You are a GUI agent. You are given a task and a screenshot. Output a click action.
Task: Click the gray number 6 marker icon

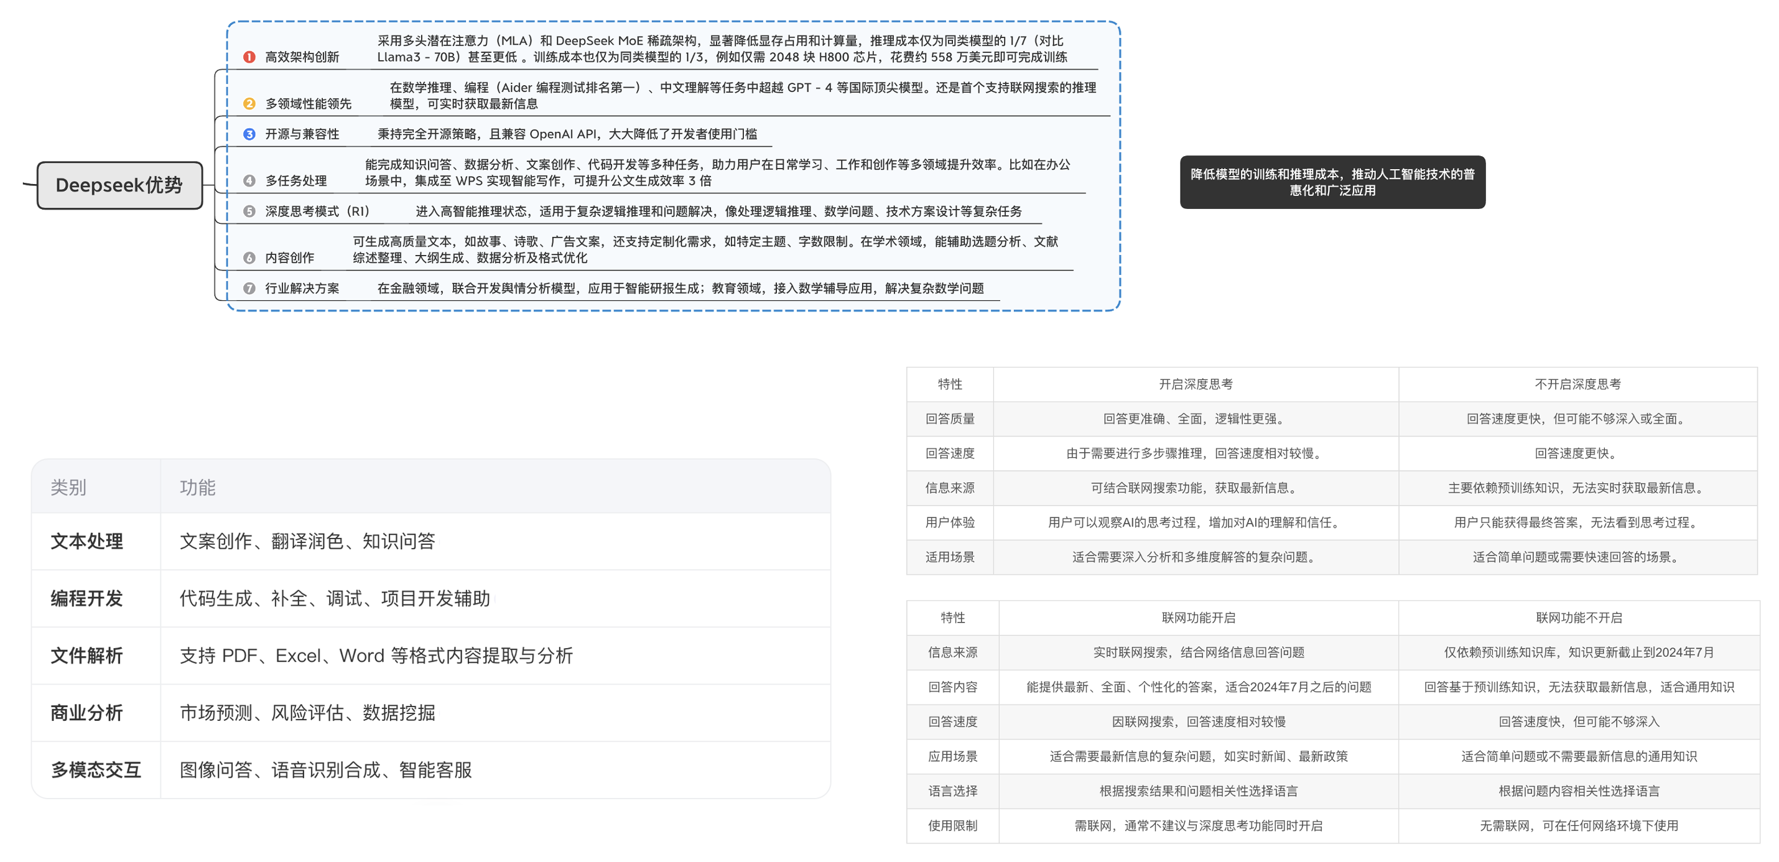pyautogui.click(x=249, y=257)
